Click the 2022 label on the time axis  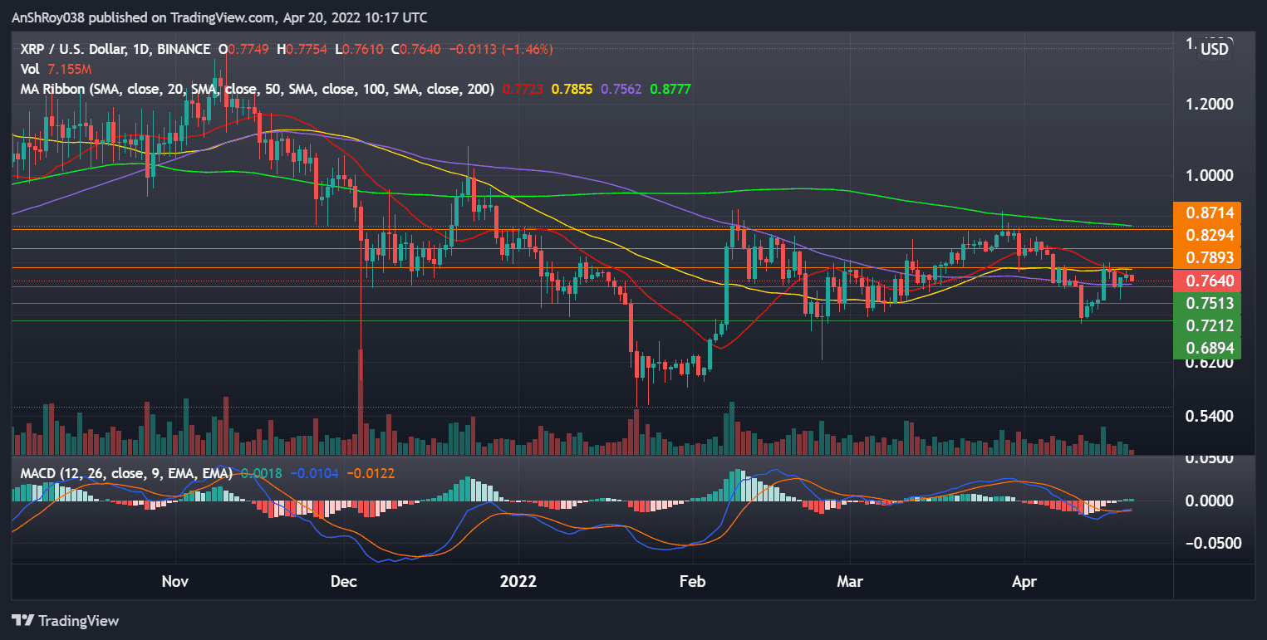tap(518, 582)
